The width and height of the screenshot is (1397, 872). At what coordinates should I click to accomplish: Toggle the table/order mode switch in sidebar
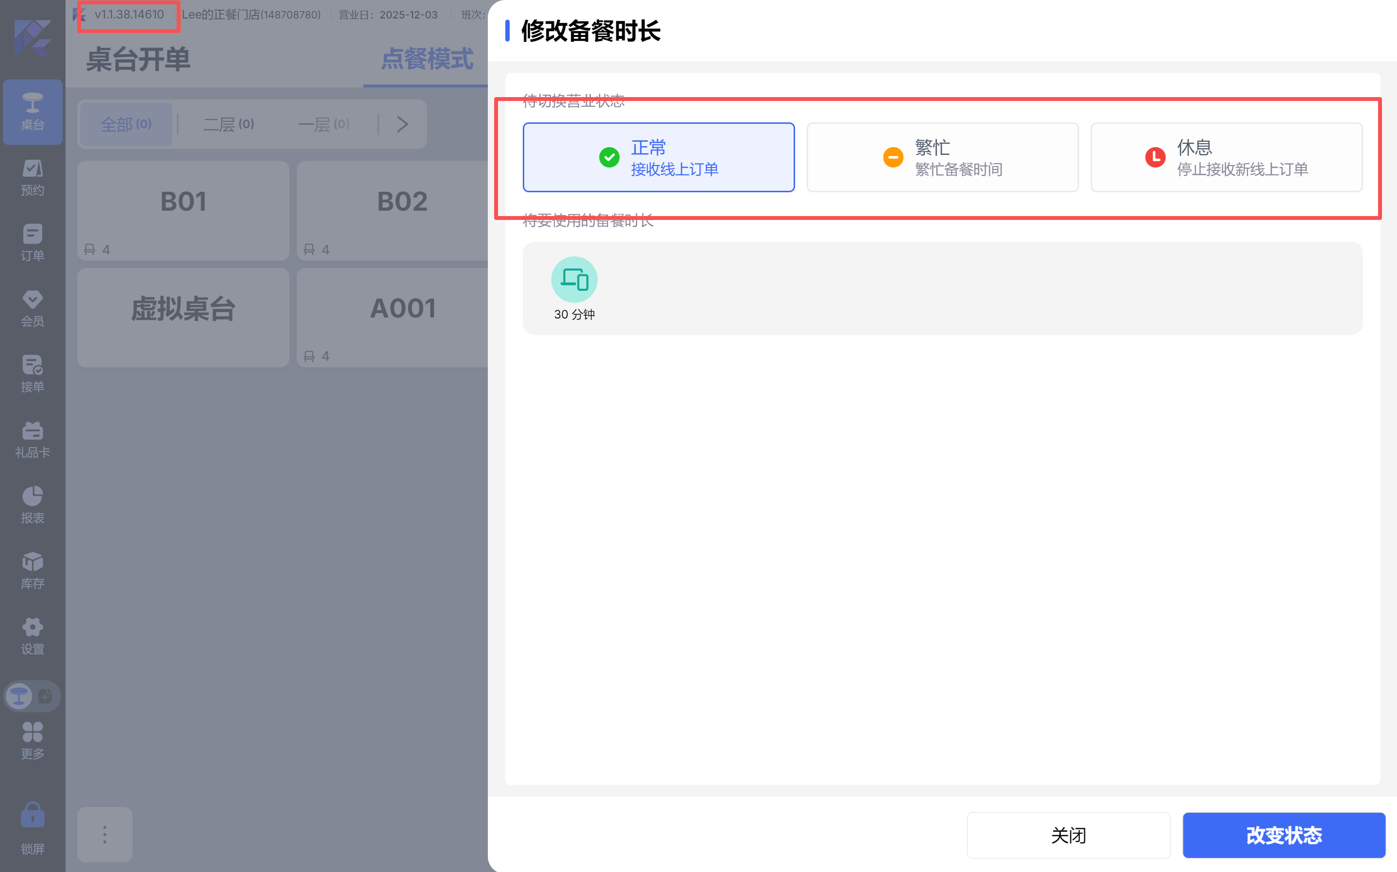point(33,696)
